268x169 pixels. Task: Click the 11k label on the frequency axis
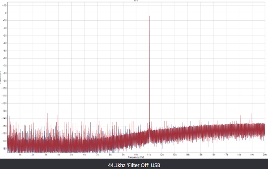pos(149,155)
